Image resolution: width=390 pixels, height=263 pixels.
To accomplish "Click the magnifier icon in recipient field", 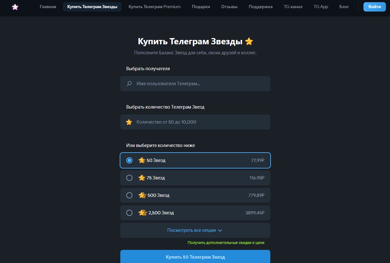I will point(129,84).
